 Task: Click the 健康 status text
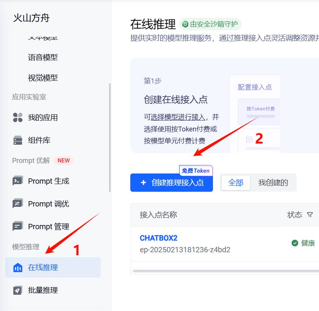308,243
